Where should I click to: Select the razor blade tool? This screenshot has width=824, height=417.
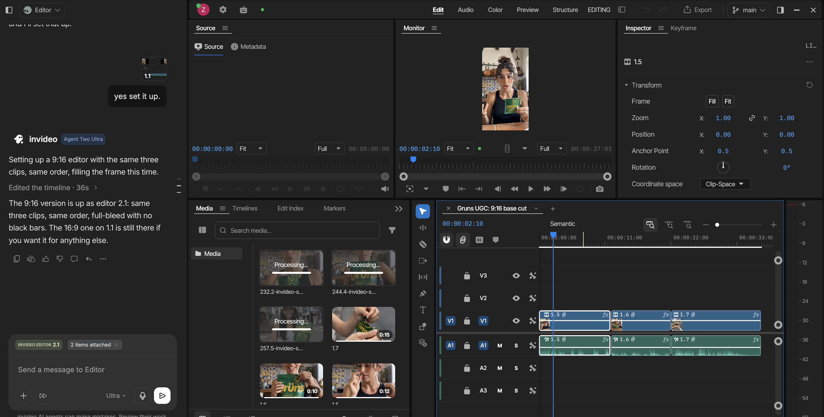(x=423, y=244)
